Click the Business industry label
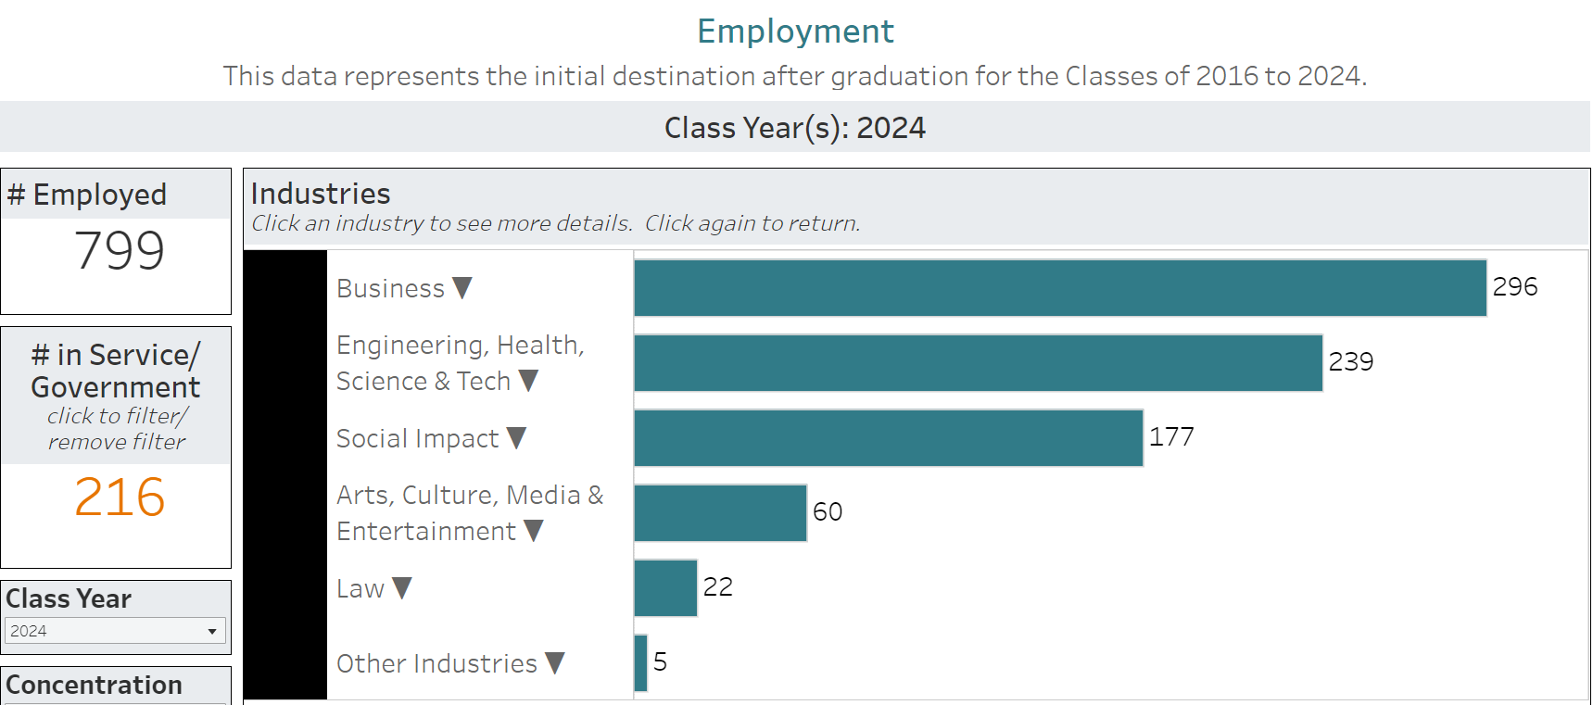The width and height of the screenshot is (1593, 705). coord(390,289)
